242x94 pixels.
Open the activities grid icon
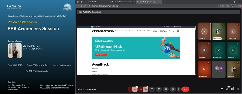(x=238, y=89)
